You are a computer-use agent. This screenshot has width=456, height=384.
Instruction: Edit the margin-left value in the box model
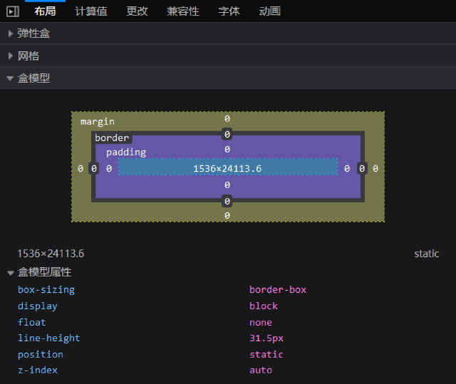click(x=81, y=168)
